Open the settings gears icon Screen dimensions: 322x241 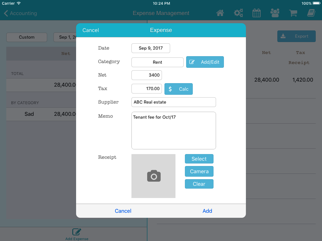click(x=238, y=13)
